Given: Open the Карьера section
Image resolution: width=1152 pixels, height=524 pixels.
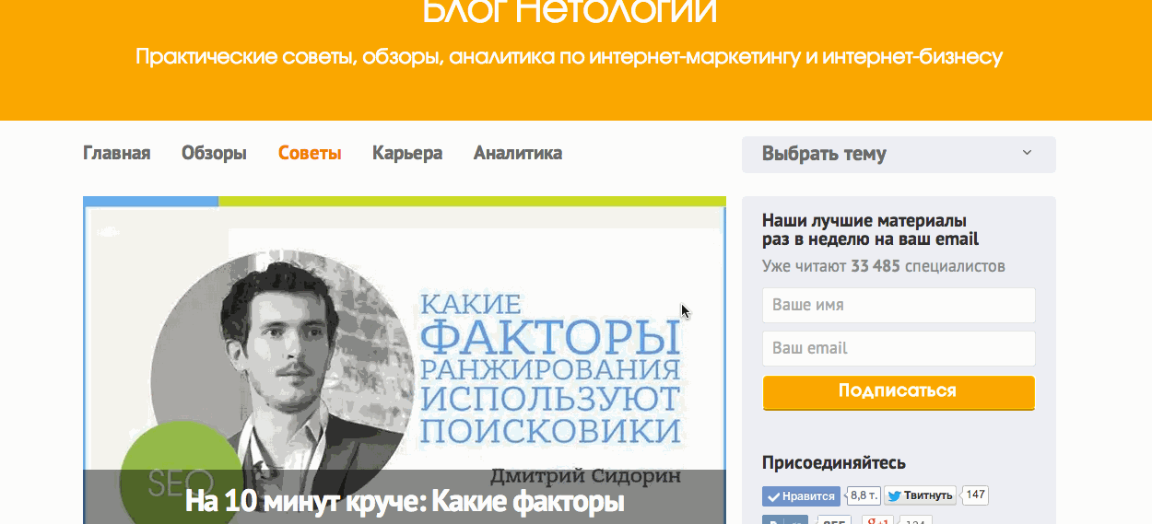Looking at the screenshot, I should pyautogui.click(x=407, y=154).
